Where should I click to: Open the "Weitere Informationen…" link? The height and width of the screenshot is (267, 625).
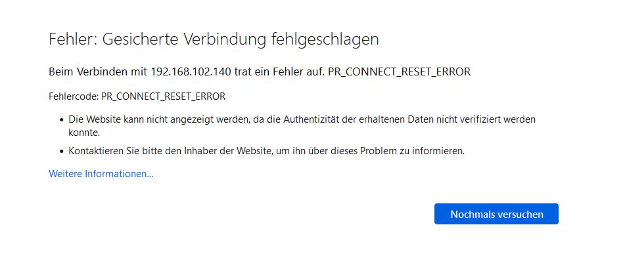click(101, 174)
